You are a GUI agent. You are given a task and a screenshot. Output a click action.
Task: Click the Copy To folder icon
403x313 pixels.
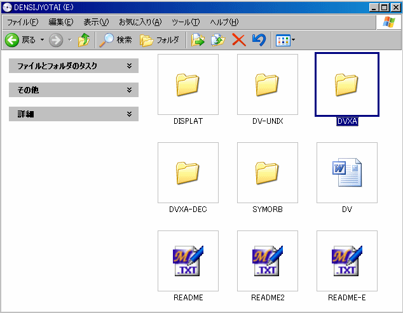pyautogui.click(x=218, y=40)
